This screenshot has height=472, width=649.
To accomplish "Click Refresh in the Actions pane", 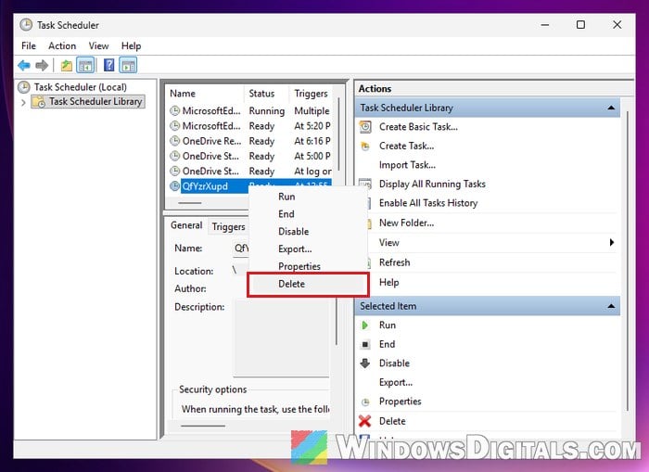I will click(x=394, y=262).
